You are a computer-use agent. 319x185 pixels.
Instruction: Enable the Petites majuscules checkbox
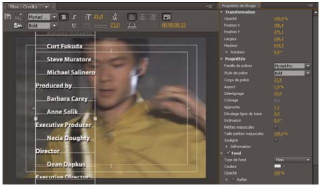[276, 127]
